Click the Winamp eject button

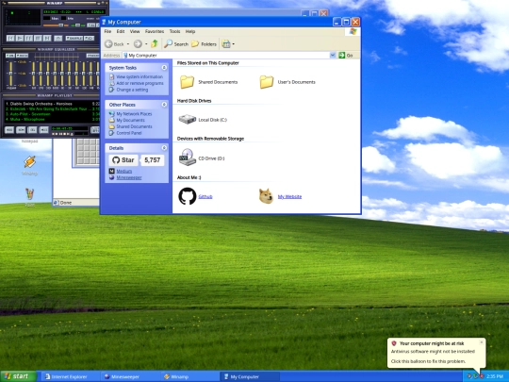point(58,39)
